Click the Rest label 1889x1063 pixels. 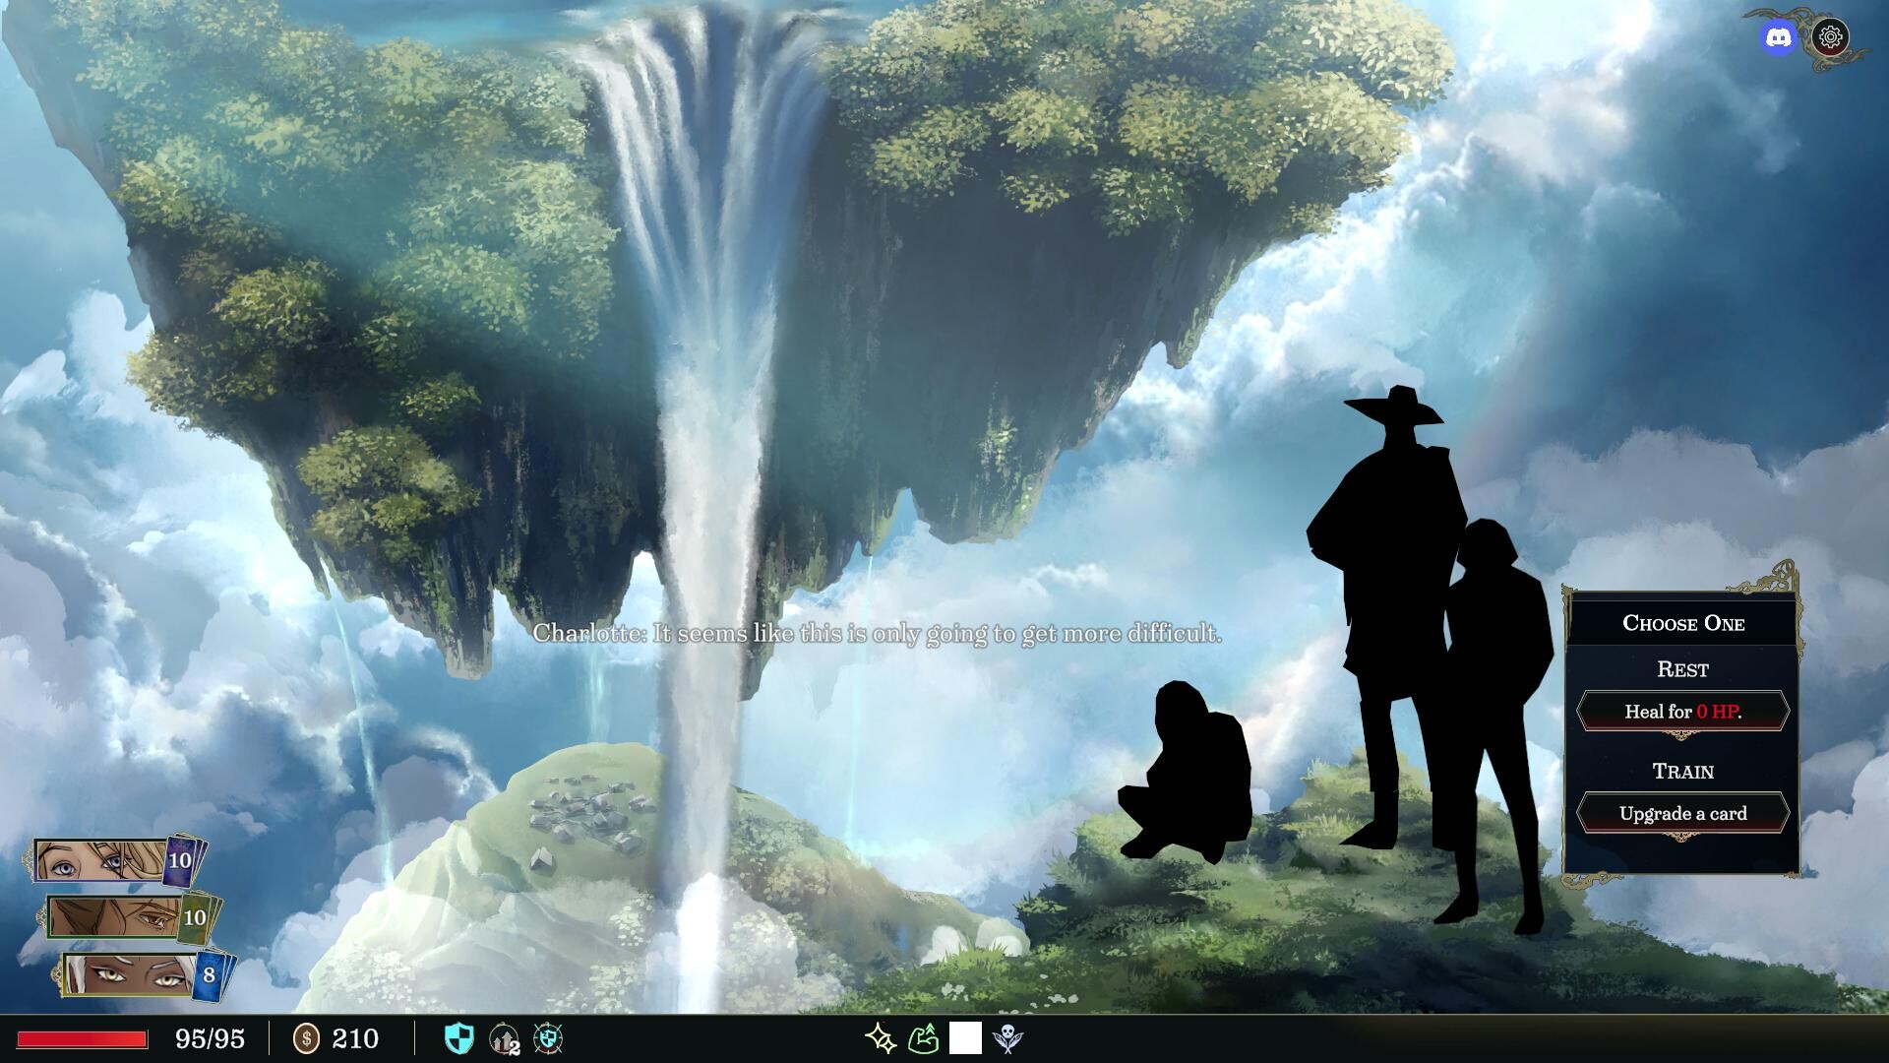pos(1683,669)
